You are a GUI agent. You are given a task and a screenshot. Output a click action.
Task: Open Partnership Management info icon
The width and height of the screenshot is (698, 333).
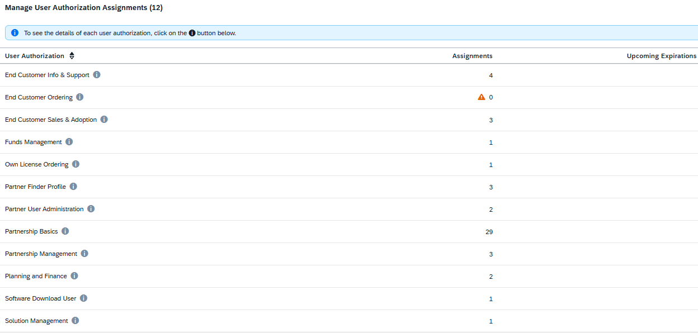pos(84,254)
